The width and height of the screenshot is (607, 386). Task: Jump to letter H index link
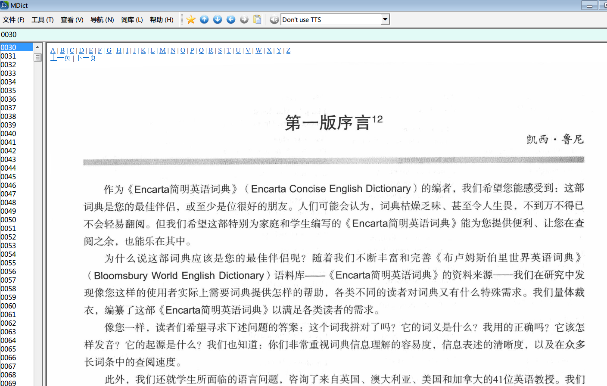pyautogui.click(x=119, y=50)
